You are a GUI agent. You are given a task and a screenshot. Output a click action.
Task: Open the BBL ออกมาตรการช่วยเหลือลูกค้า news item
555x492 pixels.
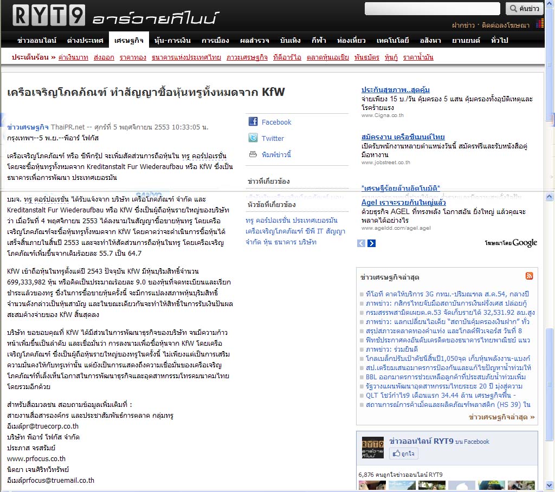point(446,377)
